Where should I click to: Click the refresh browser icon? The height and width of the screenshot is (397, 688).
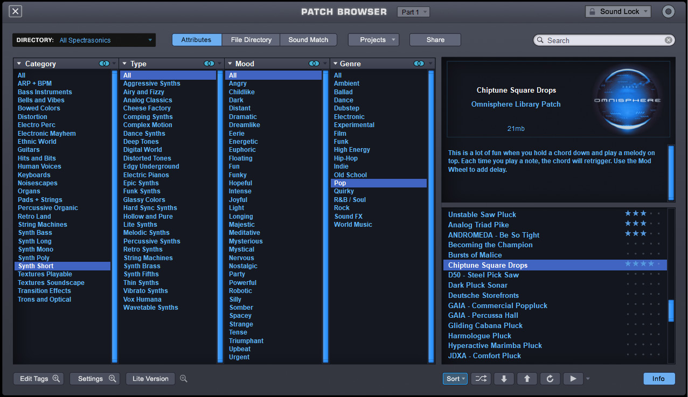coord(550,379)
